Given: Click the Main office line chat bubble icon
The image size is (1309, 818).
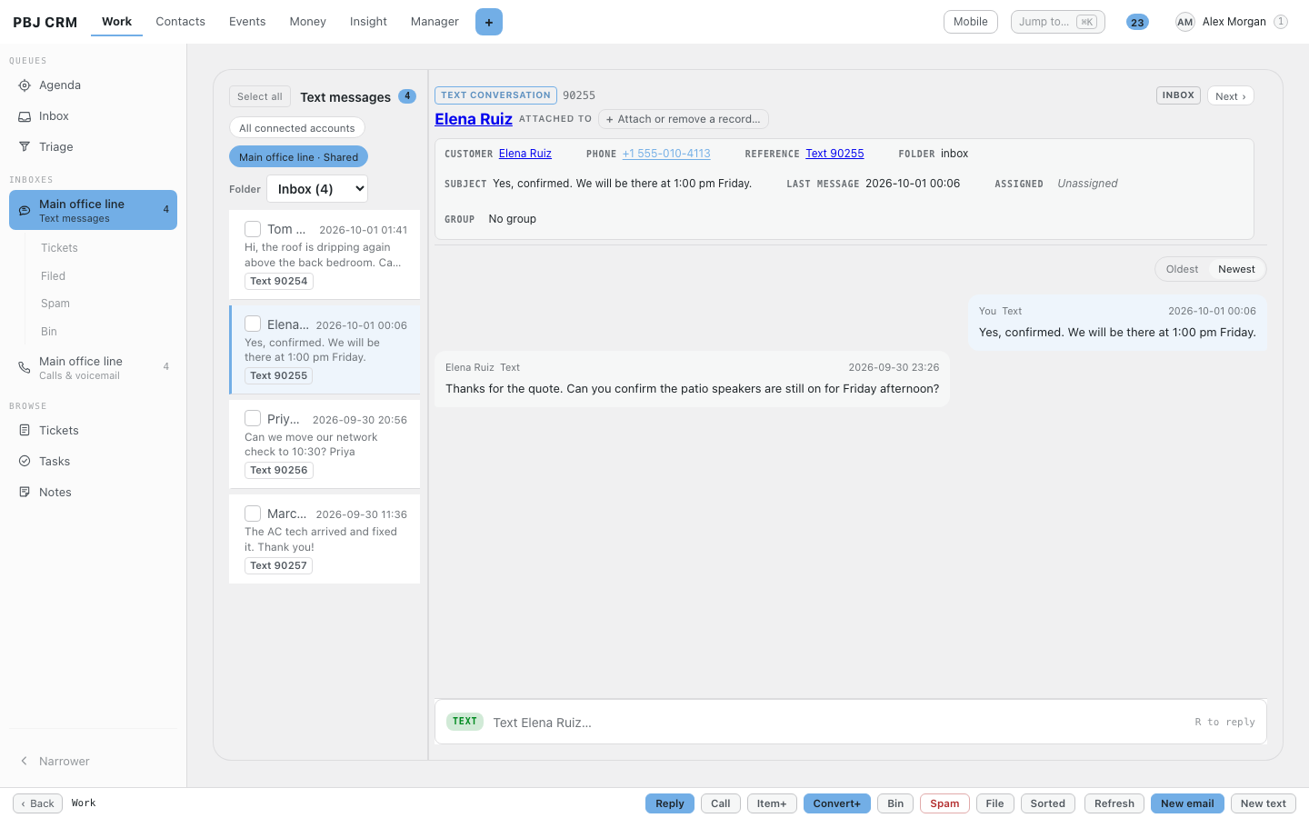Looking at the screenshot, I should 25,210.
